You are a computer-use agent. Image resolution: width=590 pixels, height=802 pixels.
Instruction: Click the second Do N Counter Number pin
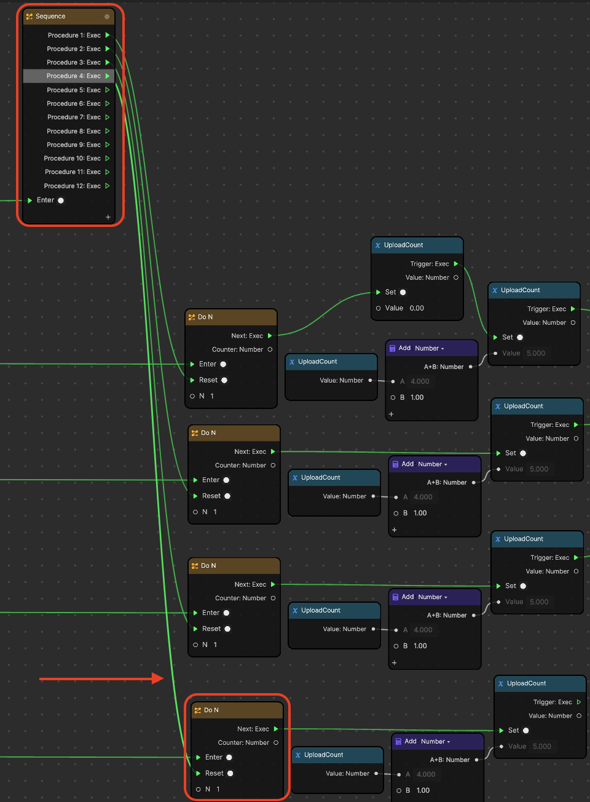click(273, 465)
